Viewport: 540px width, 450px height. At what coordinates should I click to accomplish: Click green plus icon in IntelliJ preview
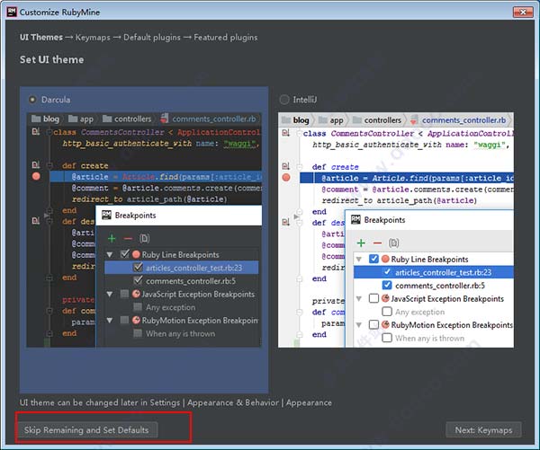[x=361, y=243]
